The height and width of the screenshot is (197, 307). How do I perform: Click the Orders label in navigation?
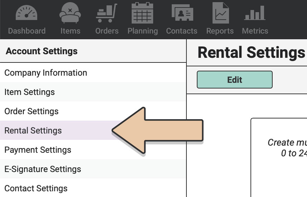point(107,31)
